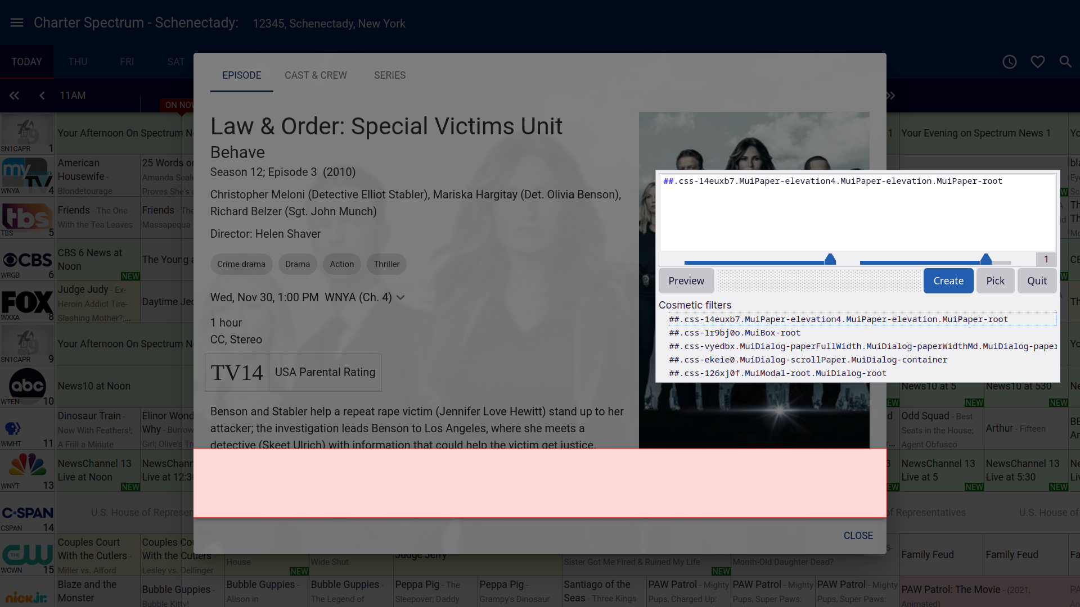Adjust the left specificity slider handle
Screen dimensions: 1080x607
coord(831,258)
